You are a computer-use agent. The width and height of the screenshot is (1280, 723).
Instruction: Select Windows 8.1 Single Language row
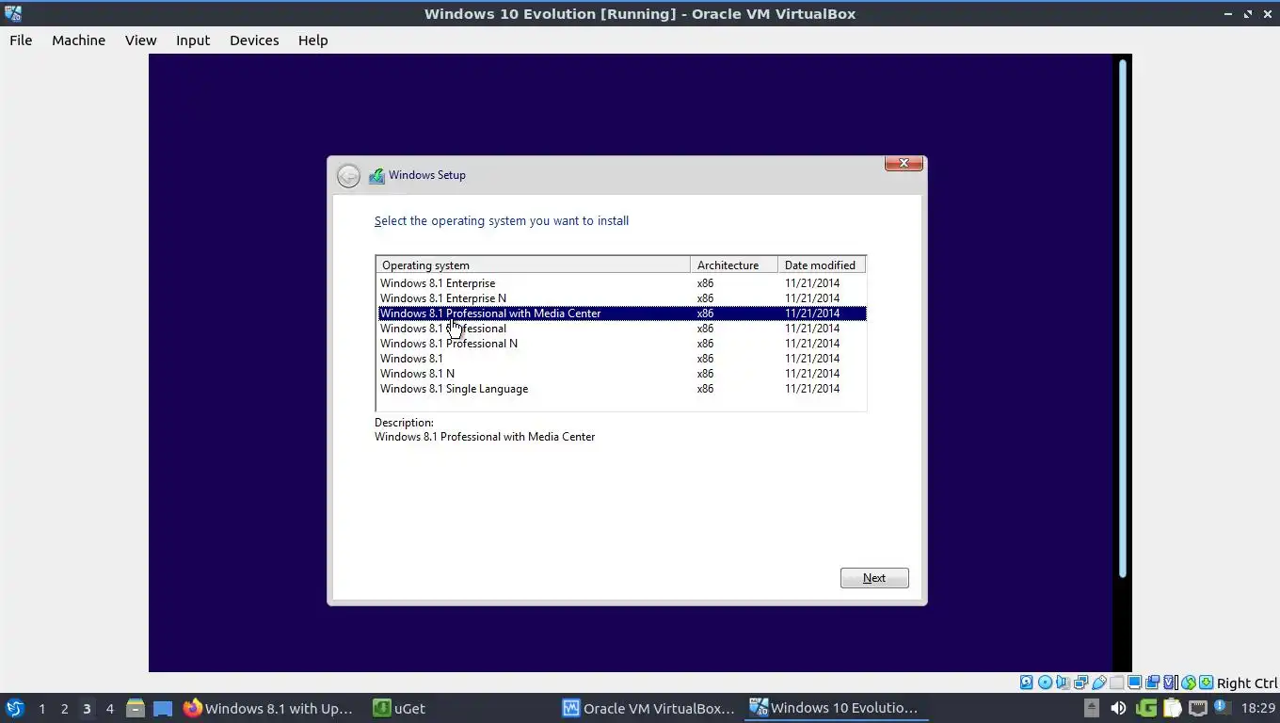click(621, 388)
